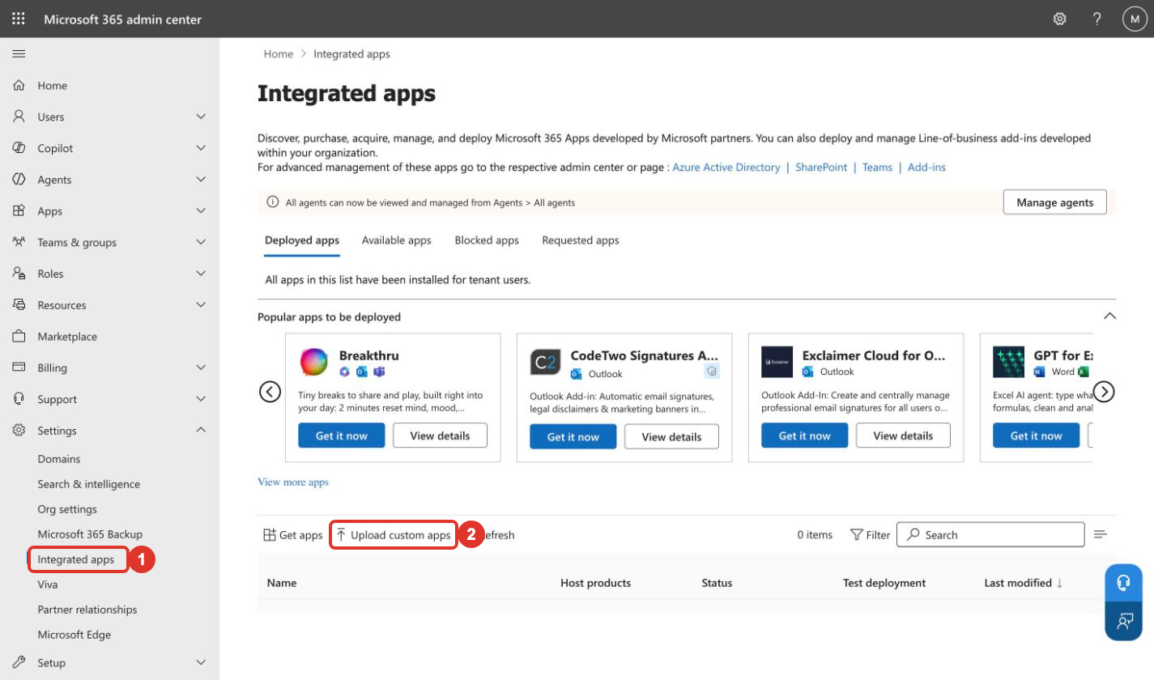Viewport: 1154px width, 680px height.
Task: Click Get it now for GPT app
Action: pyautogui.click(x=1037, y=436)
